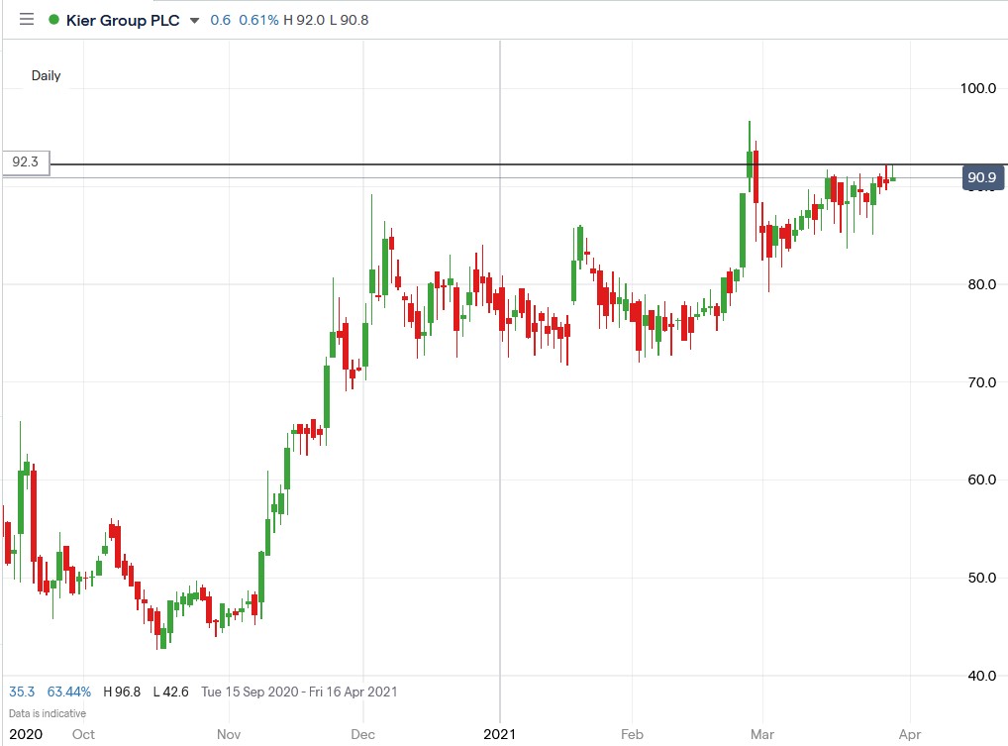The width and height of the screenshot is (1008, 746).
Task: Click the 92.3 price level label
Action: point(27,161)
